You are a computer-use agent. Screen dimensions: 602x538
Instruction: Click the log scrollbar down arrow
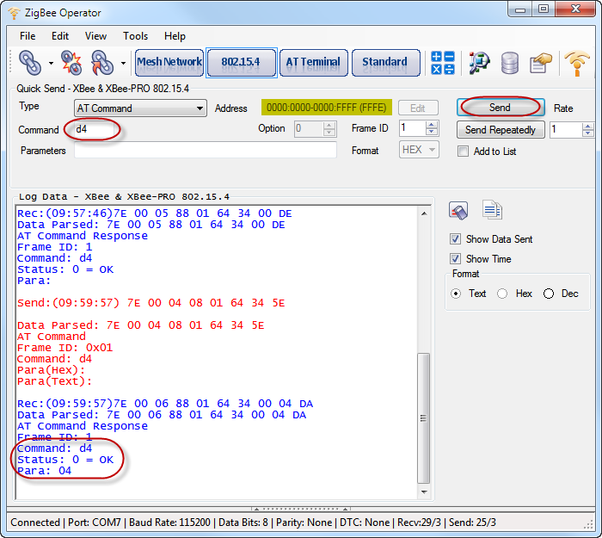[x=424, y=492]
